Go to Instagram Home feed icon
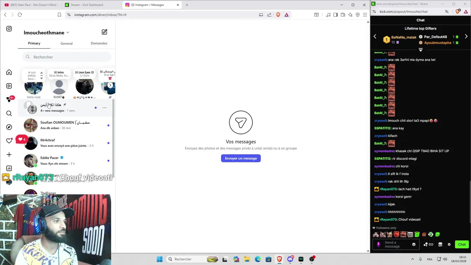This screenshot has width=471, height=265. [9, 73]
